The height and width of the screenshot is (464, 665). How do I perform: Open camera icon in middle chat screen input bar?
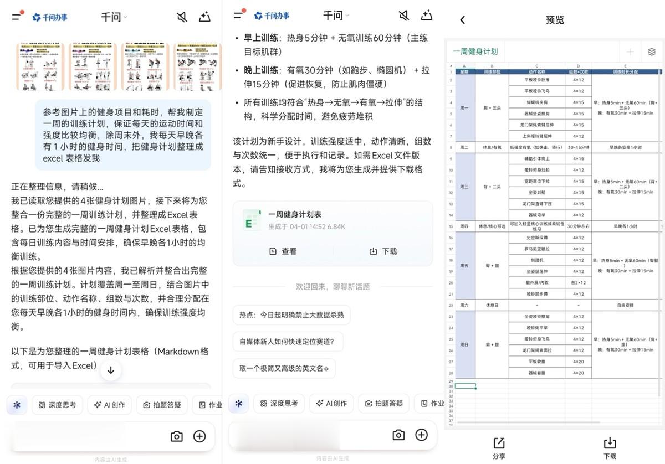tap(398, 435)
